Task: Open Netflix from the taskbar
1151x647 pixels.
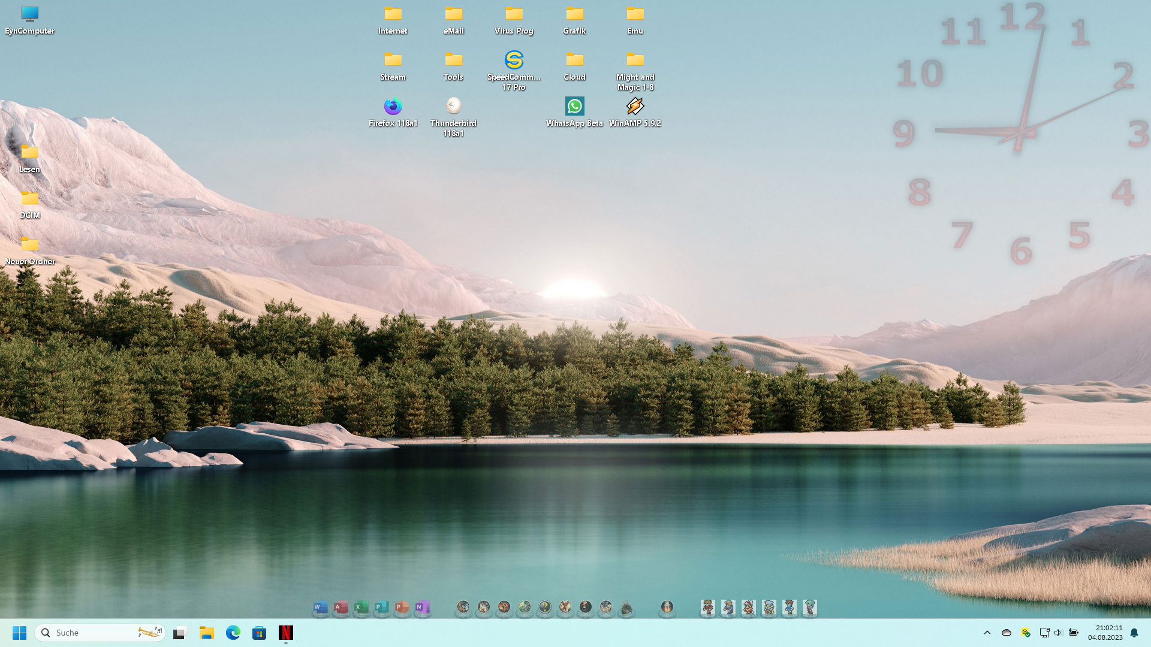Action: [x=286, y=633]
